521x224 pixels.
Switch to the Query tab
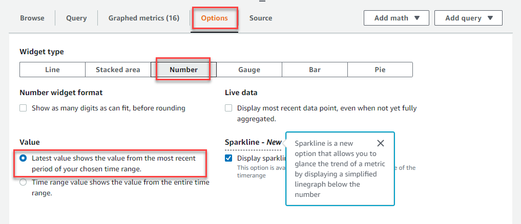76,18
